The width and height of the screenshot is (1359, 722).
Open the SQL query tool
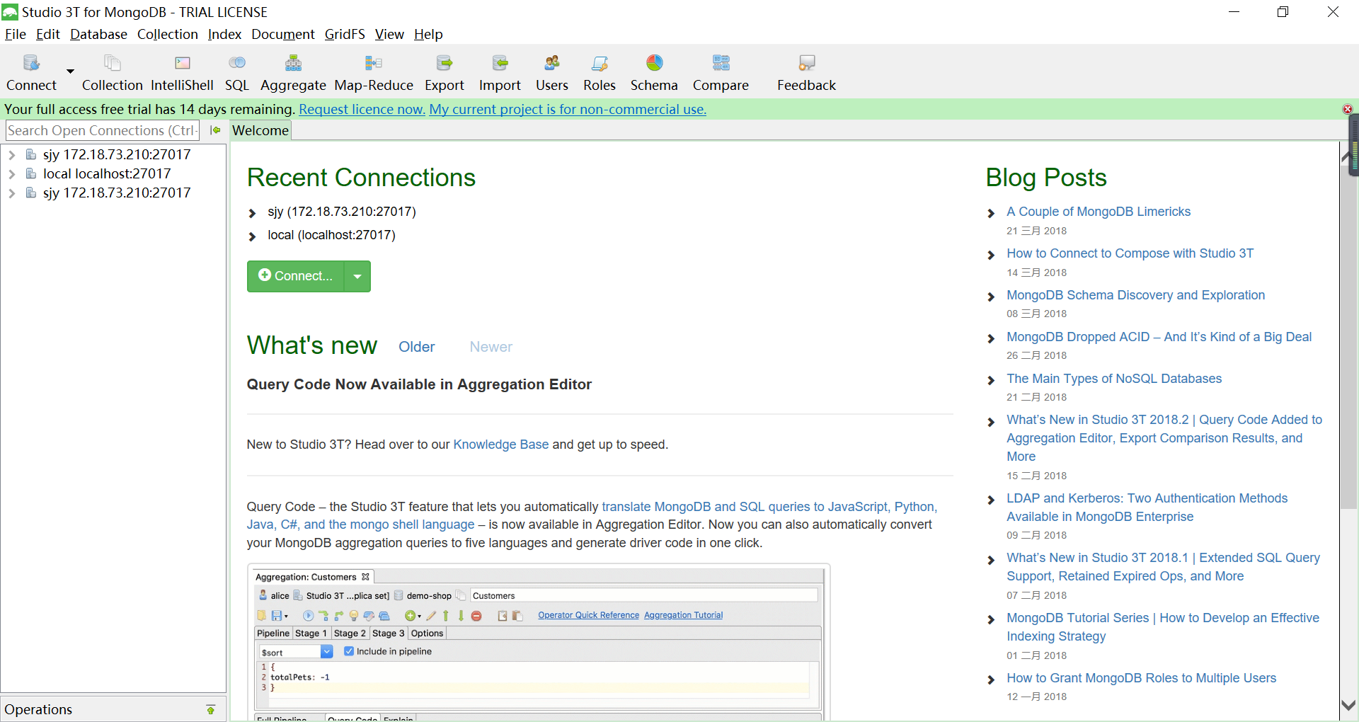[x=237, y=73]
